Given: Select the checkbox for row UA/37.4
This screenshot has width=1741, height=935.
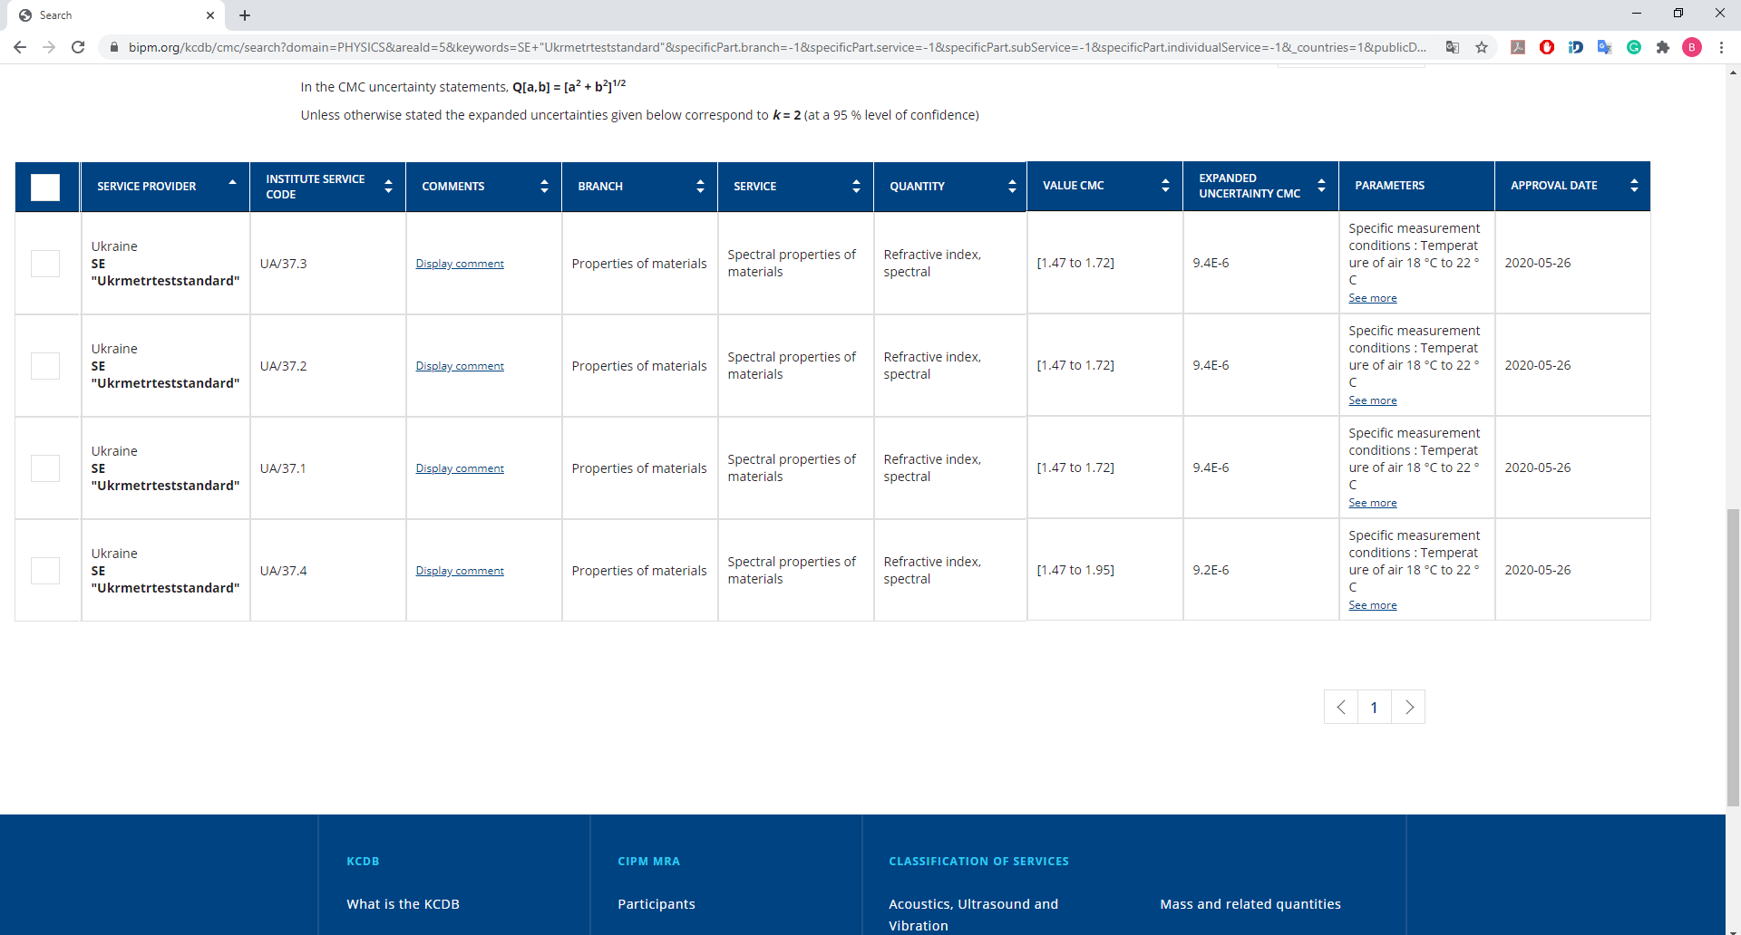Looking at the screenshot, I should click(45, 571).
